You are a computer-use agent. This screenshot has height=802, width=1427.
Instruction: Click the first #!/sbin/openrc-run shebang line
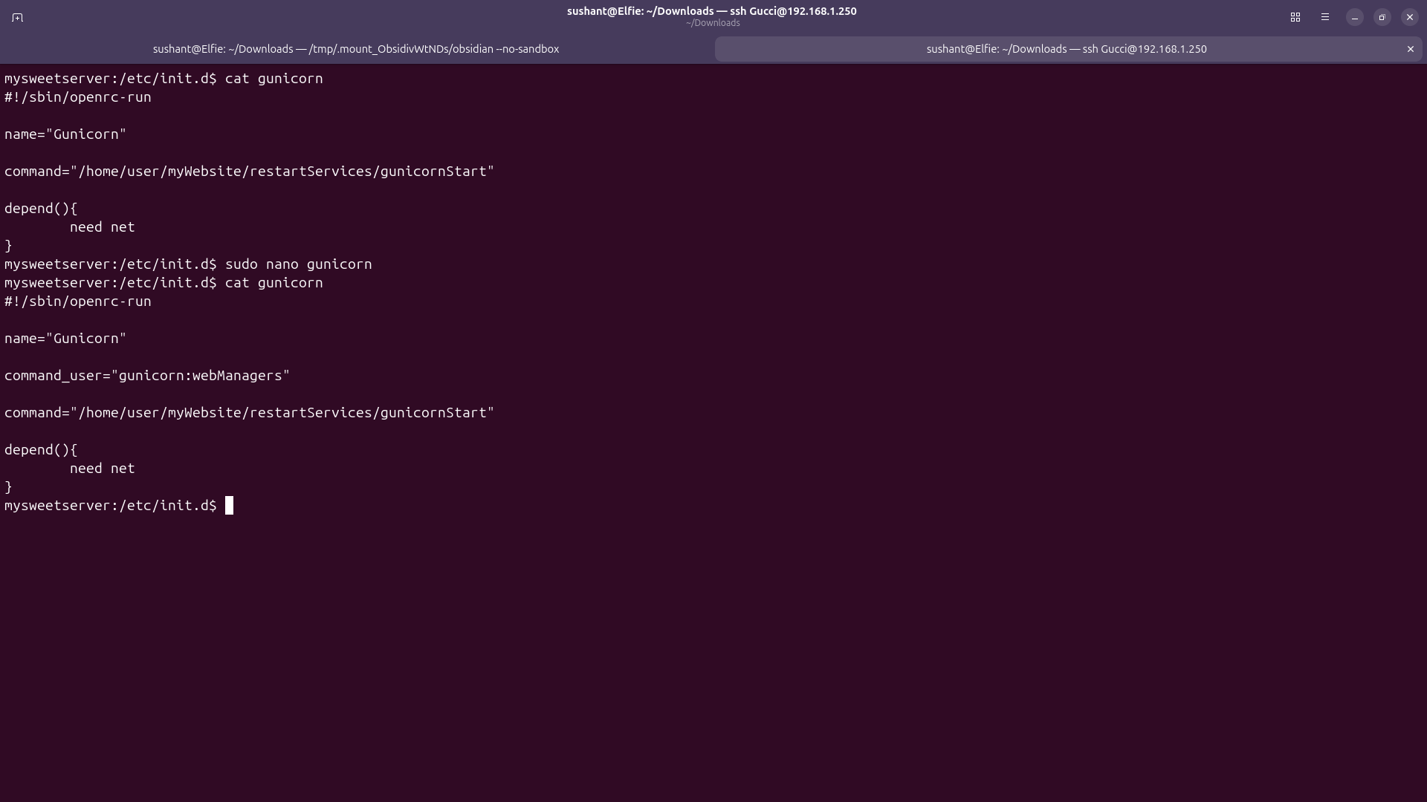point(78,97)
